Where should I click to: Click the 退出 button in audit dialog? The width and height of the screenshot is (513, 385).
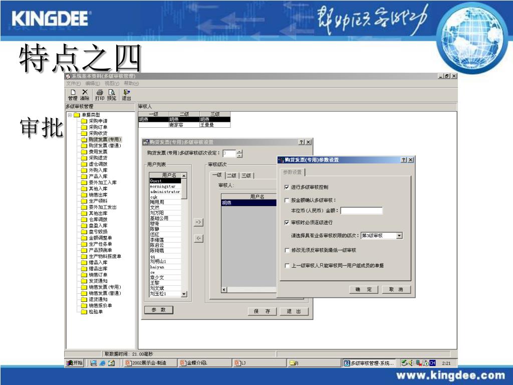[294, 311]
